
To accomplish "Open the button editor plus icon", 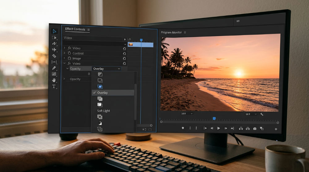I will pos(276,129).
